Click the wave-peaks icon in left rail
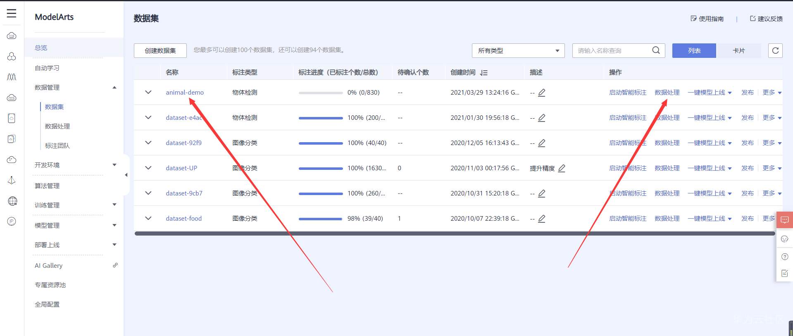The image size is (793, 336). click(x=12, y=77)
